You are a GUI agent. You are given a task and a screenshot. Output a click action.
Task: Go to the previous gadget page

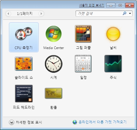[8, 14]
